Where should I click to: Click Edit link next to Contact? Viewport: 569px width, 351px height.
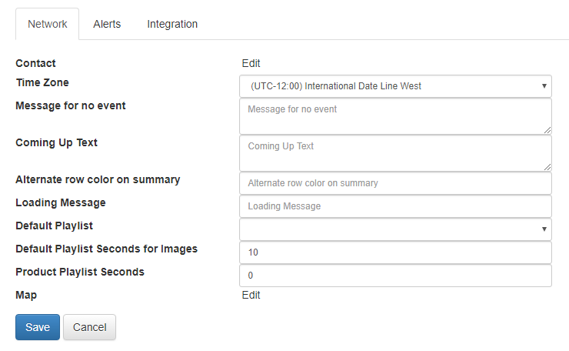(x=251, y=63)
